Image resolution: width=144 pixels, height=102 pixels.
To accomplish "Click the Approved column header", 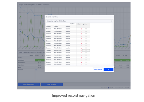I will point(85,24).
